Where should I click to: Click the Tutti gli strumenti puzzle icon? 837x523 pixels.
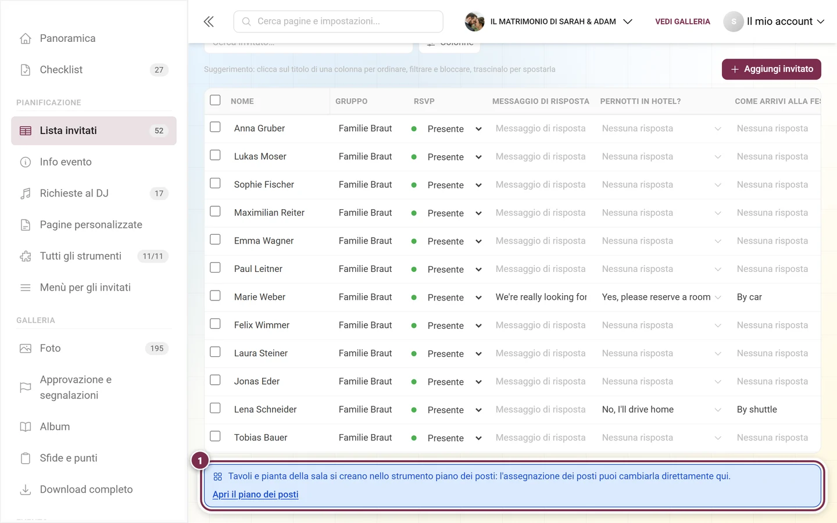pyautogui.click(x=26, y=256)
